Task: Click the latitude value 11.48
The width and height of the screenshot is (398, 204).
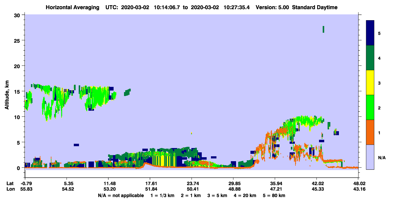Action: 108,184
